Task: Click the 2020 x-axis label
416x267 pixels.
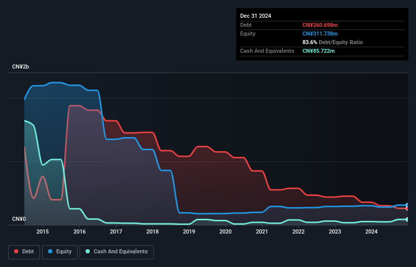Action: (x=225, y=231)
